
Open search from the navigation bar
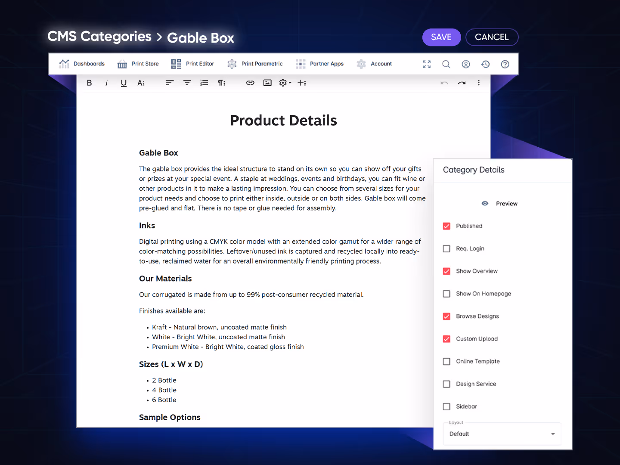446,64
